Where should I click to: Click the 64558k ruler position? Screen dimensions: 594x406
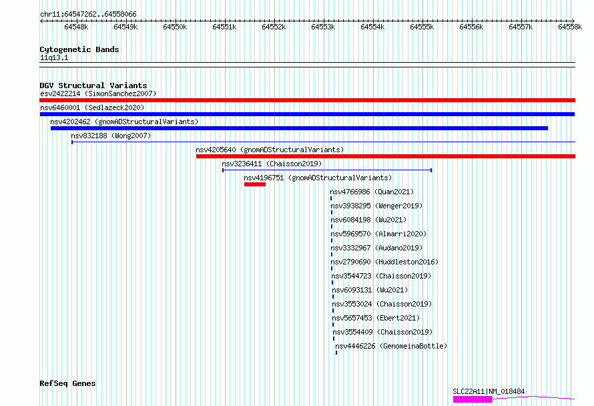[x=570, y=27]
